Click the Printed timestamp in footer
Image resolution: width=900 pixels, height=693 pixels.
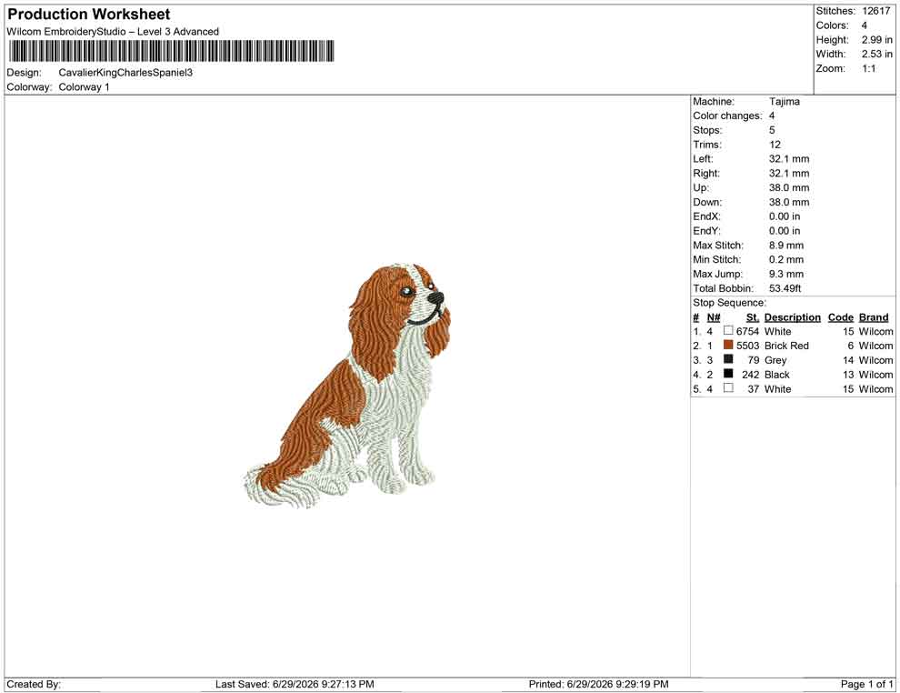coord(598,684)
